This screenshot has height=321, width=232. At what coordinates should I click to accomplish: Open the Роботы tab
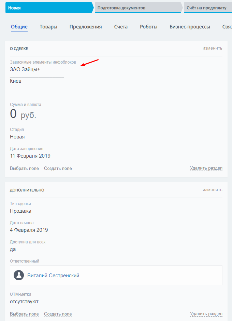148,27
